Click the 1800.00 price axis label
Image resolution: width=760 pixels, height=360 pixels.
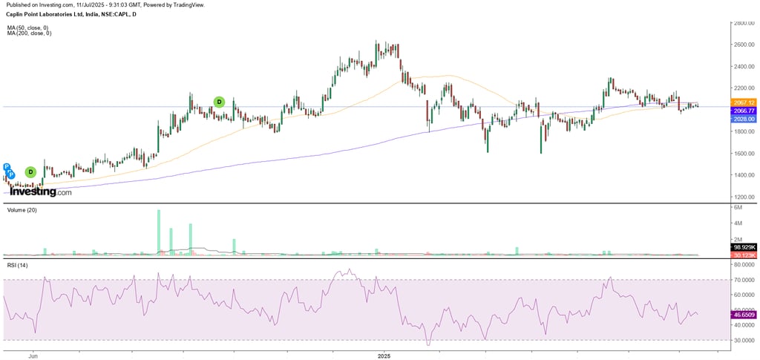pyautogui.click(x=745, y=132)
